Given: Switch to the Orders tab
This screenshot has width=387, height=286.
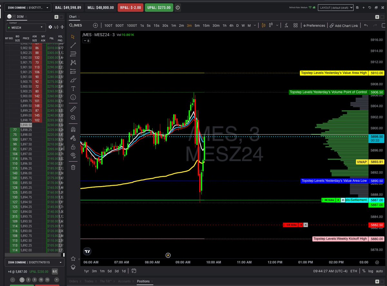Looking at the screenshot, I should (x=74, y=281).
